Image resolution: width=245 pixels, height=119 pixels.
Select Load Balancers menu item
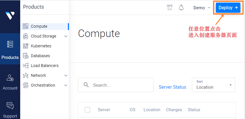pyautogui.click(x=45, y=66)
